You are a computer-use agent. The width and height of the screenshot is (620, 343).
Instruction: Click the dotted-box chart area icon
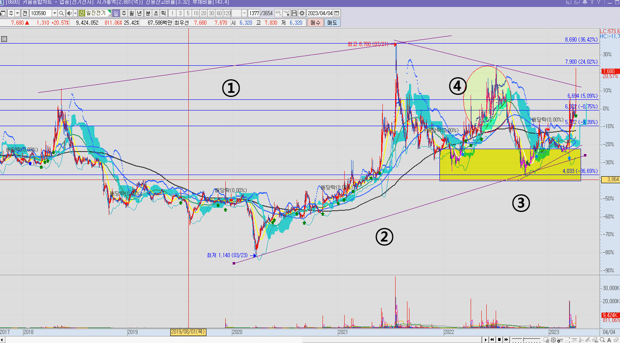567,340
